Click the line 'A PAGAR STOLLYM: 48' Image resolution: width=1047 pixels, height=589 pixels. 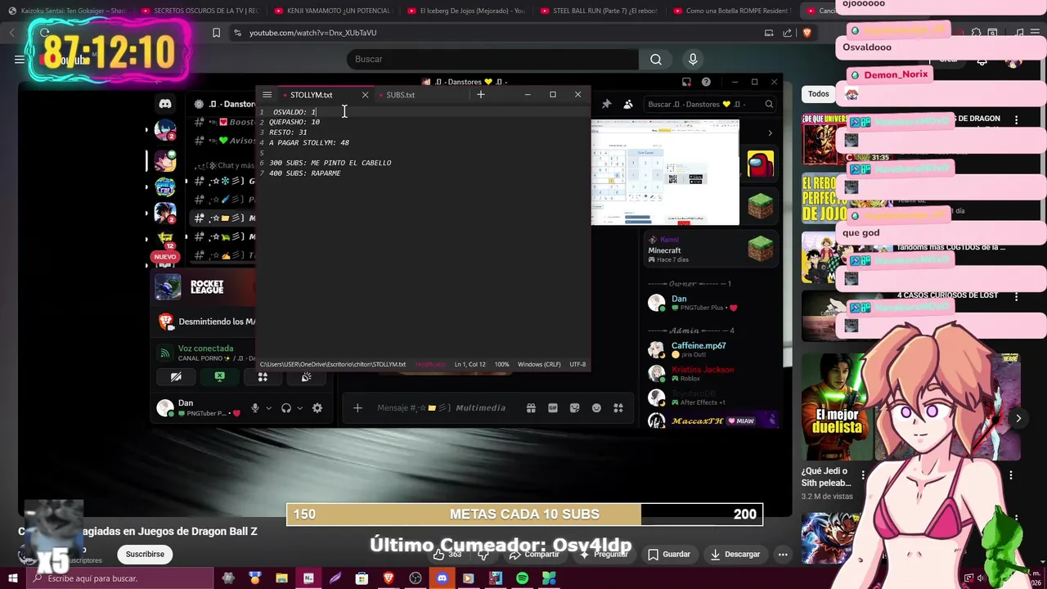[x=309, y=142]
